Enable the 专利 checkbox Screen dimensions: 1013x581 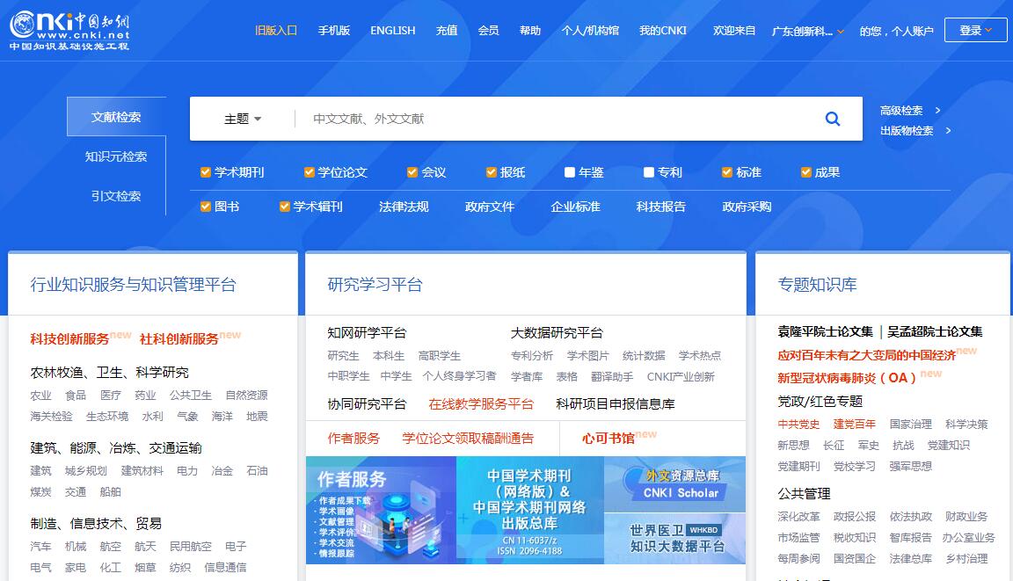649,172
